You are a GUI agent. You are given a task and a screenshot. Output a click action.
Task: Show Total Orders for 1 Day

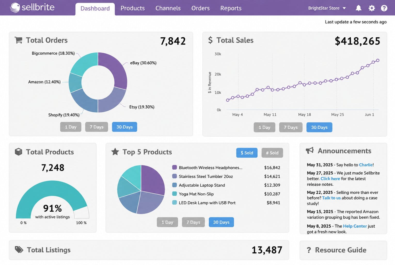point(71,127)
